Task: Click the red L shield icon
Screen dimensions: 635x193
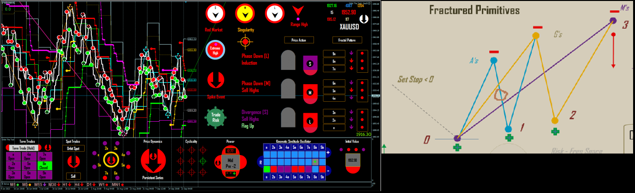Action: (310, 123)
